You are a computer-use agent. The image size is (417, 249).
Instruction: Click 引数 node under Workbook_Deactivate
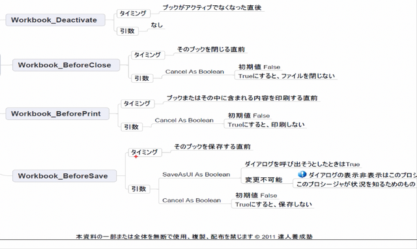click(x=128, y=31)
